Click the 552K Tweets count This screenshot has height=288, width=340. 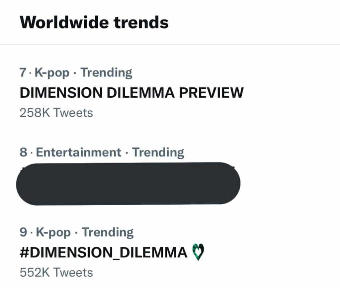(56, 272)
